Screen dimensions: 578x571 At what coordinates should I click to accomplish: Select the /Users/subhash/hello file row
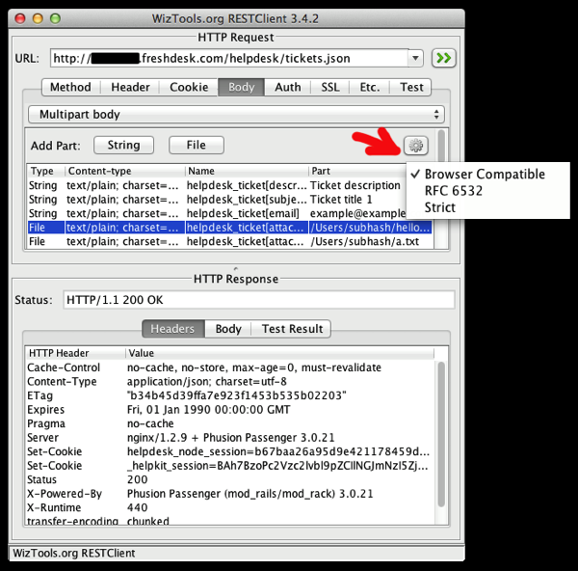[x=229, y=228]
